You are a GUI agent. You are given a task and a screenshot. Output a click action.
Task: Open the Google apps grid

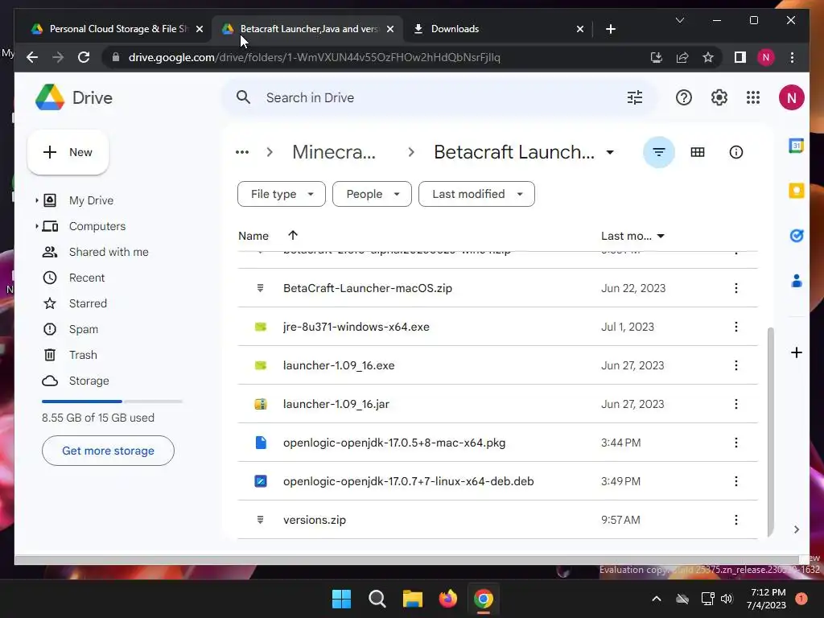[x=753, y=97]
